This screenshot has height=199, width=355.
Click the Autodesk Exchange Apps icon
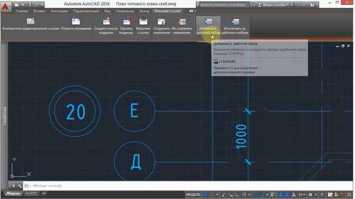click(293, 4)
